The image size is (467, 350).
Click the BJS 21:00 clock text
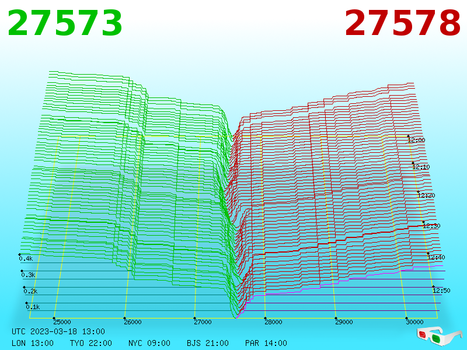point(208,343)
